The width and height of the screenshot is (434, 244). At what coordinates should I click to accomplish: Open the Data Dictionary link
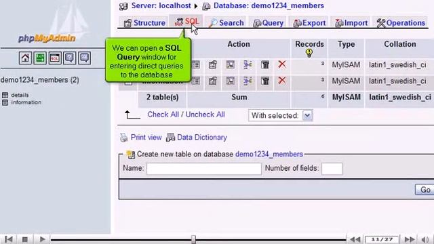tap(202, 137)
